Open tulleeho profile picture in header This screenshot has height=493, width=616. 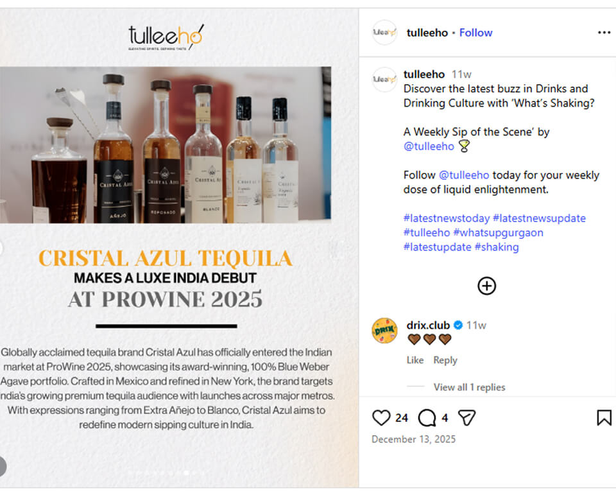[384, 33]
